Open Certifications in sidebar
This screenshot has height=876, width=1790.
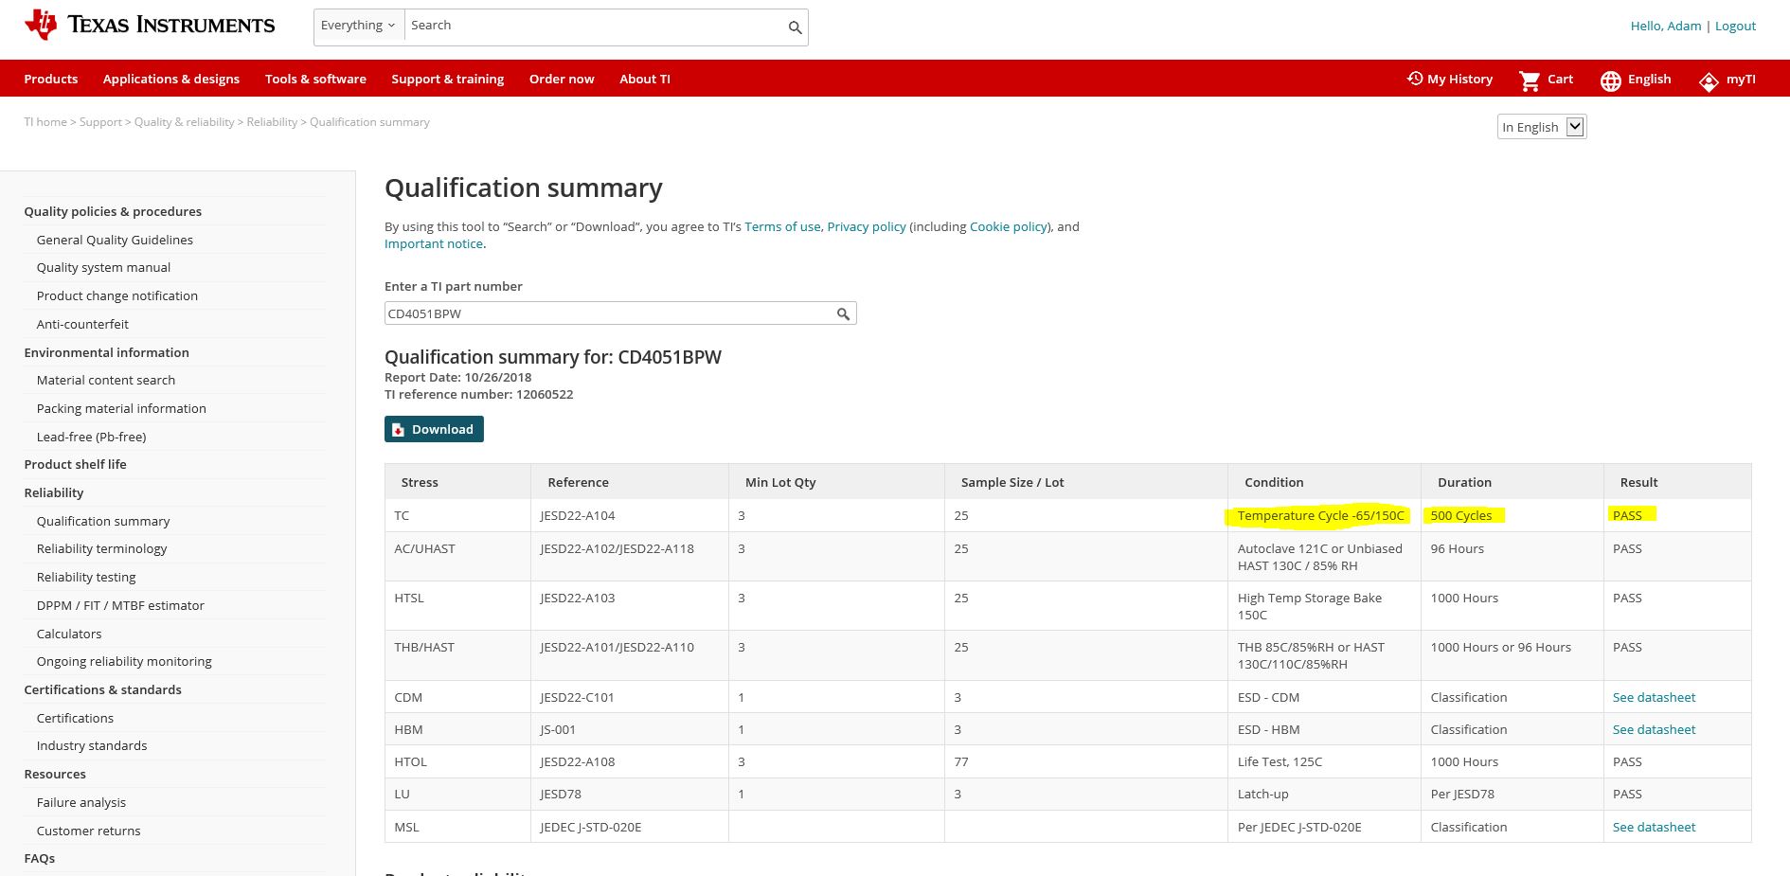[x=75, y=718]
